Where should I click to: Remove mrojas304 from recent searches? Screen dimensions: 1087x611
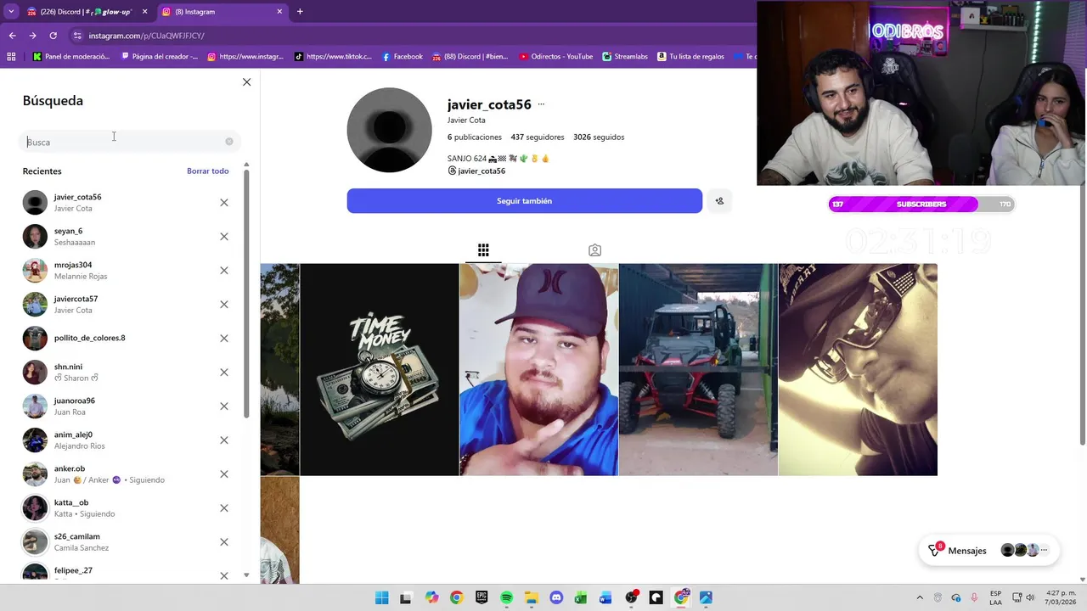click(224, 271)
